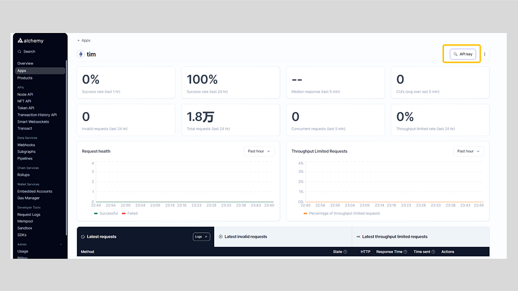Toggle the Percentage of throughput limited requests legend
This screenshot has height=291, width=518.
pos(342,214)
